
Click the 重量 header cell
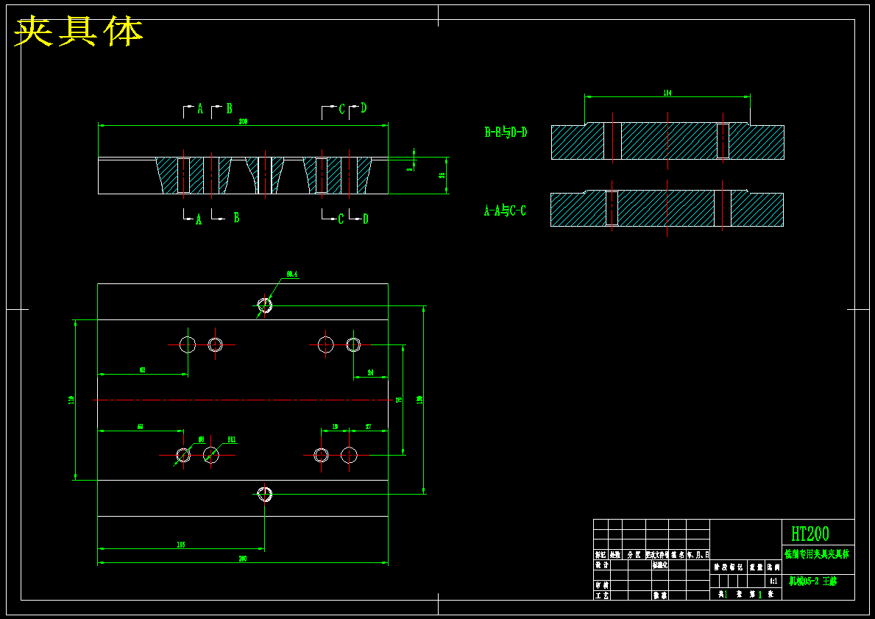756,567
